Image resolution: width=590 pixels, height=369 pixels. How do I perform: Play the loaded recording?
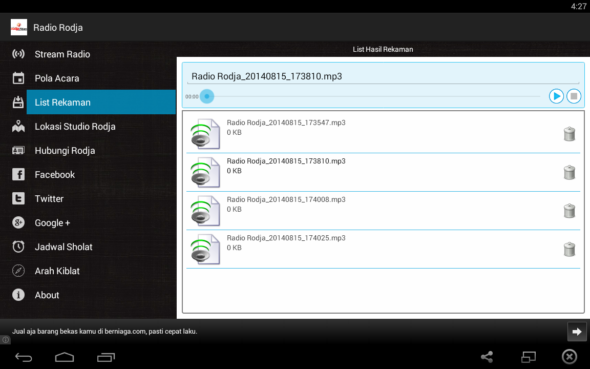coord(556,96)
